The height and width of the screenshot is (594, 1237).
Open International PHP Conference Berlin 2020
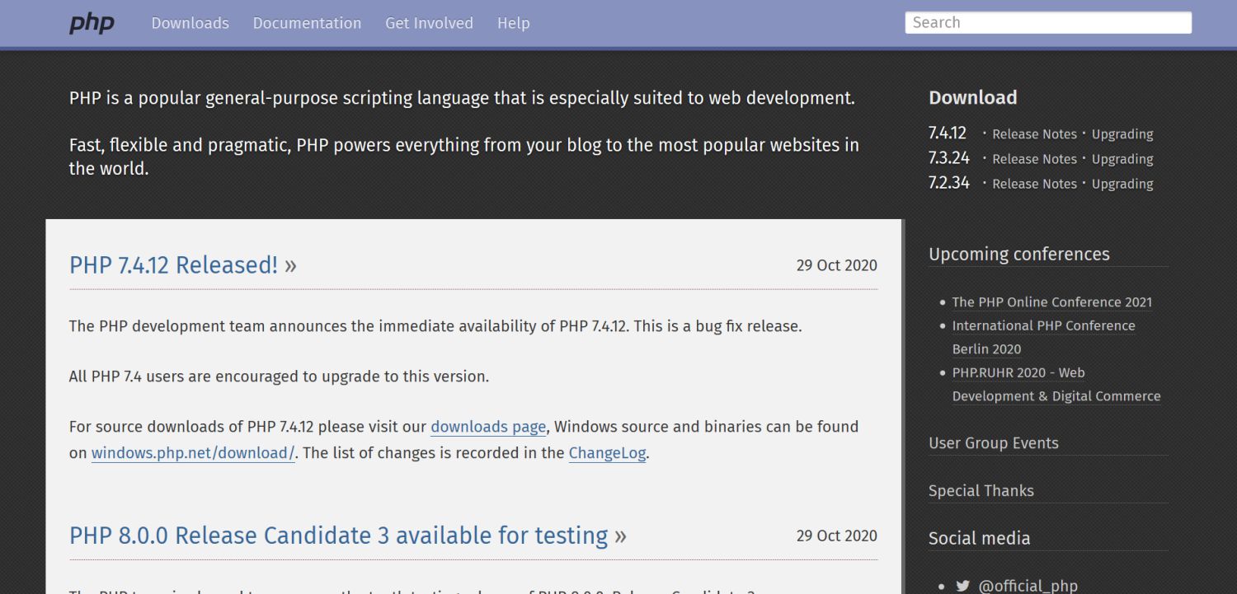click(1043, 325)
